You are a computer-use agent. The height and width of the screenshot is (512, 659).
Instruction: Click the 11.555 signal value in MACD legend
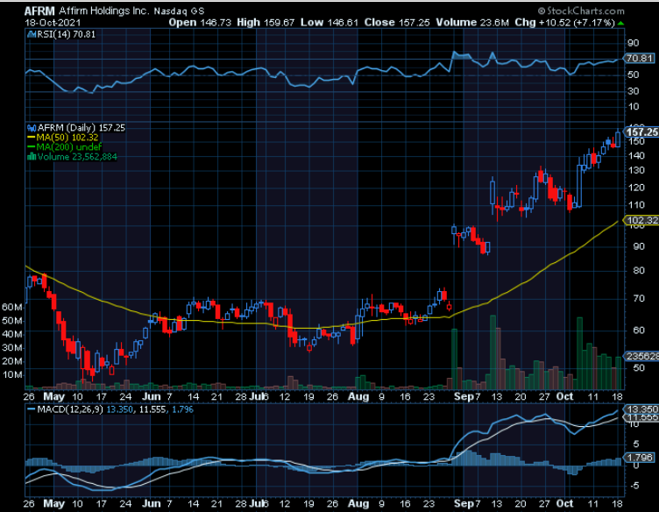(151, 409)
